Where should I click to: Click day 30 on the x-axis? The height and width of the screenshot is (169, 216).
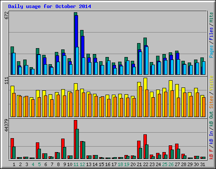pos(196,164)
